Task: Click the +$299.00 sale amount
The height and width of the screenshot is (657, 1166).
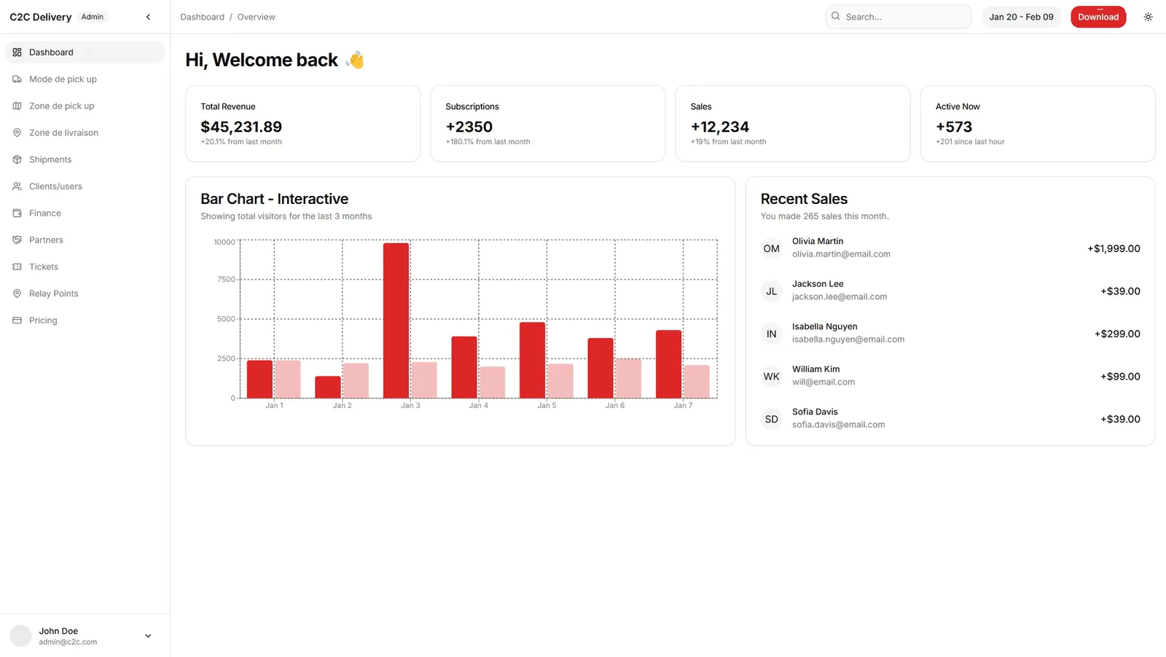Action: pos(1117,334)
